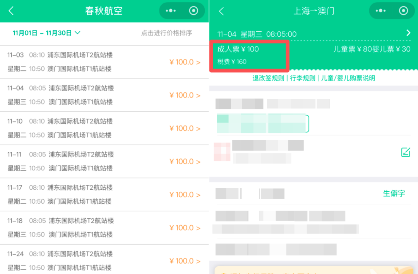Viewport: 418px width, 274px height.
Task: Tap 点击进行价格排序 to sort by price
Action: tap(166, 33)
